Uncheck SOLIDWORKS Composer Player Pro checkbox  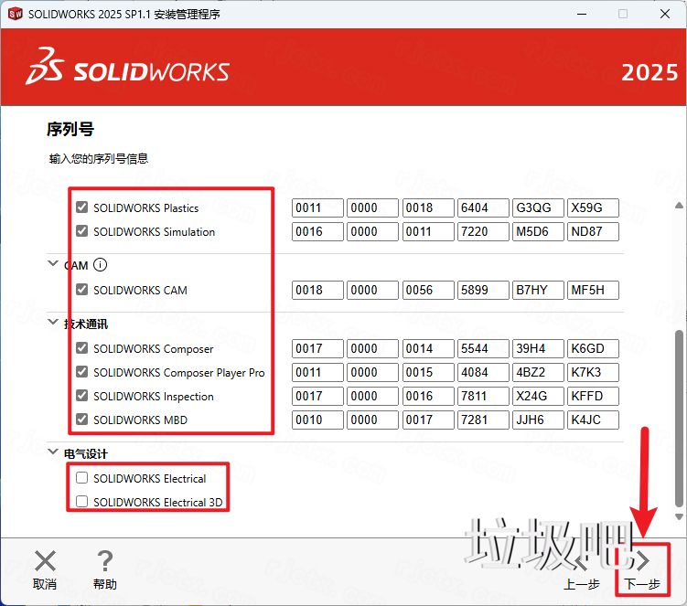82,372
